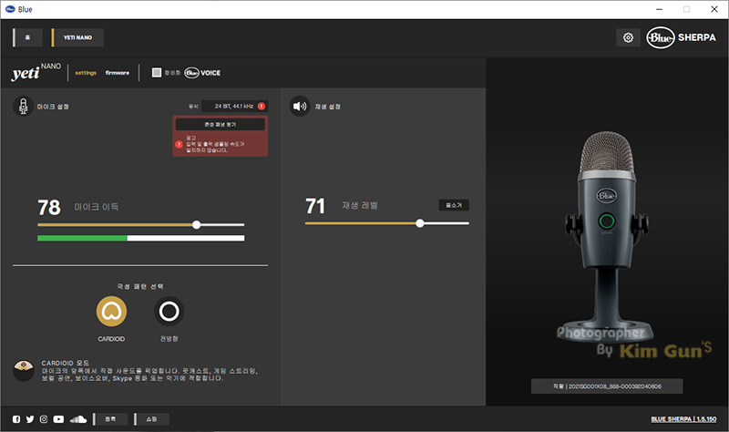The image size is (729, 432).
Task: Open the BLUE SHERPA 1.5.150 version link
Action: tap(683, 419)
